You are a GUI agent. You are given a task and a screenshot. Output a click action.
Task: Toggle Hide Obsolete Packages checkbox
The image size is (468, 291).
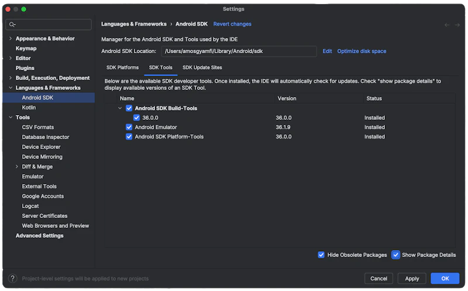click(321, 255)
